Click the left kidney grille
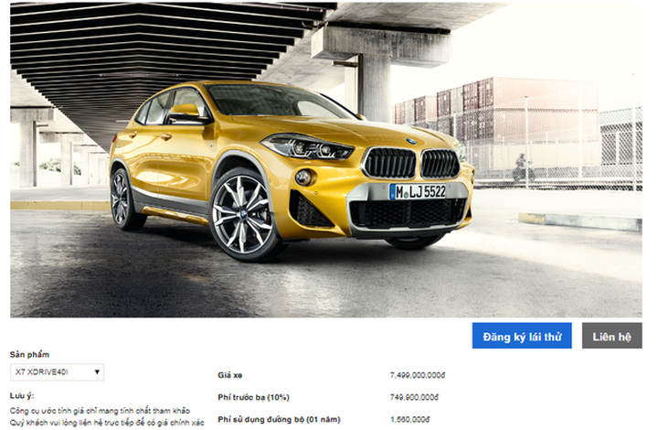 (389, 163)
